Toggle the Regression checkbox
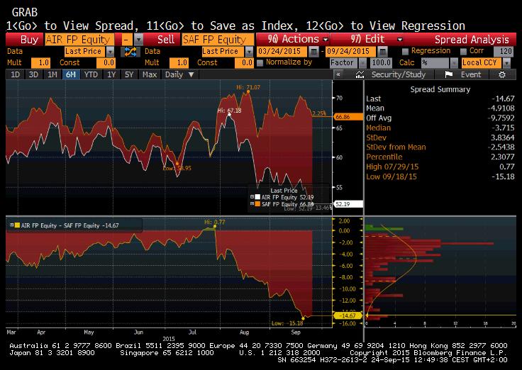 click(x=405, y=51)
